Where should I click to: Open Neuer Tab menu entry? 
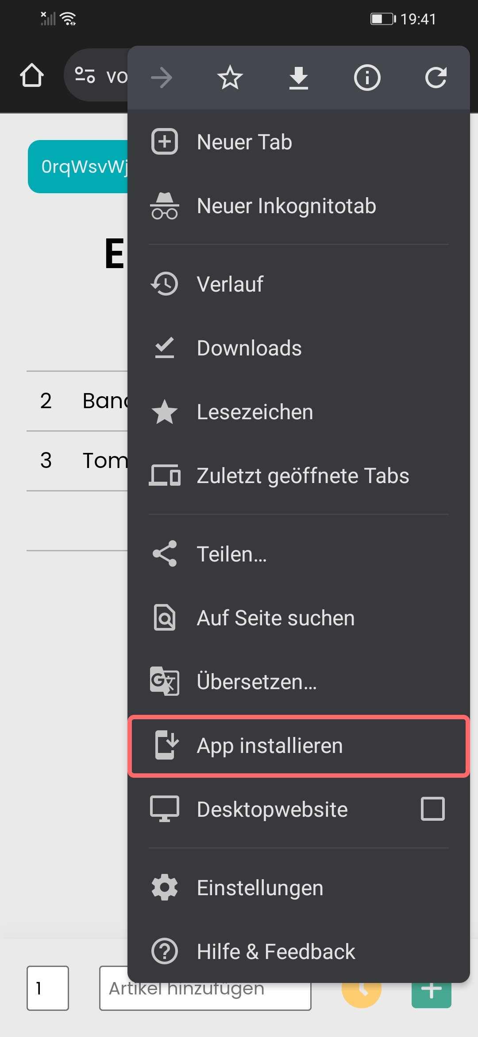[299, 142]
